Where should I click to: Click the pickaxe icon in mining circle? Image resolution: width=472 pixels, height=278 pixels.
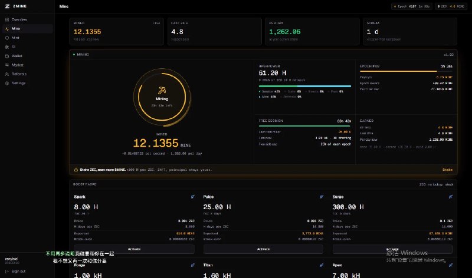pos(162,90)
